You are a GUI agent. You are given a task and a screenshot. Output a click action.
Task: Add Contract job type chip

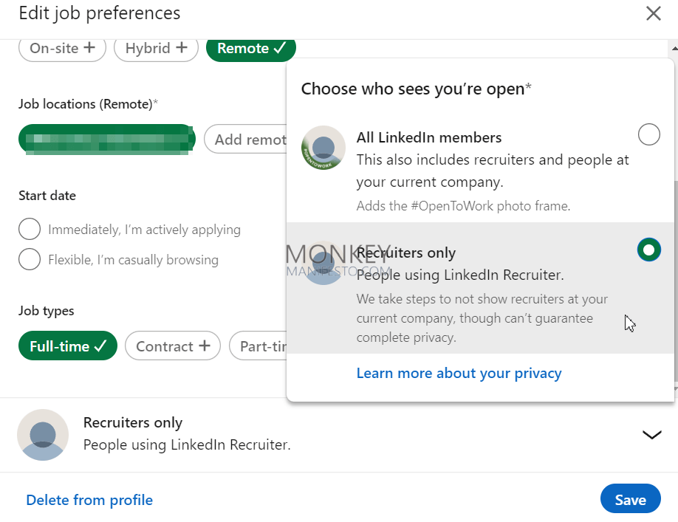(173, 346)
